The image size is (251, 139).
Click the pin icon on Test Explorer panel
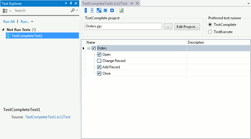pos(71,3)
